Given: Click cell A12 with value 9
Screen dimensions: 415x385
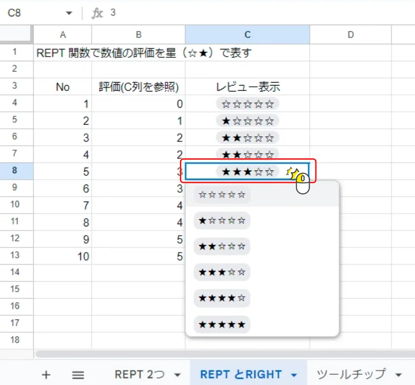Looking at the screenshot, I should (63, 239).
